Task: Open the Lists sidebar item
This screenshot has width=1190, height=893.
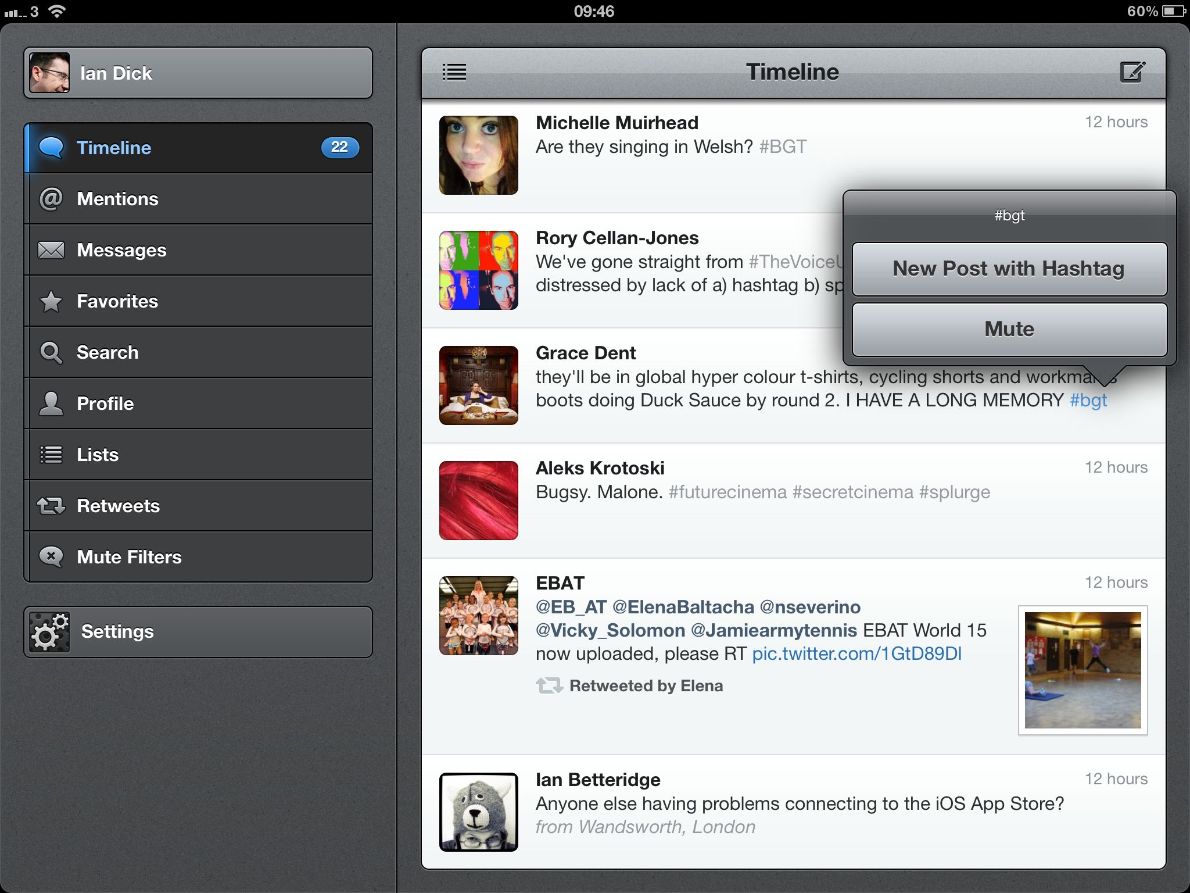Action: [x=198, y=455]
